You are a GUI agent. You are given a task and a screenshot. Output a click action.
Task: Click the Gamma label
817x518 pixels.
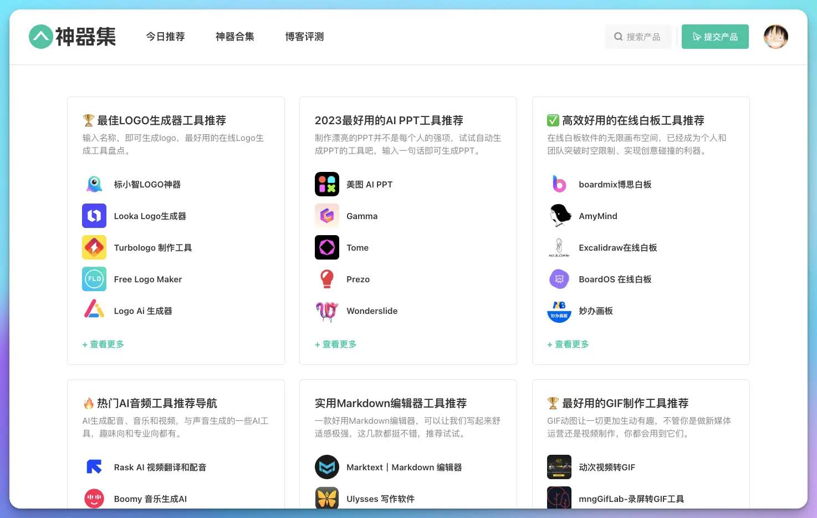(x=362, y=216)
